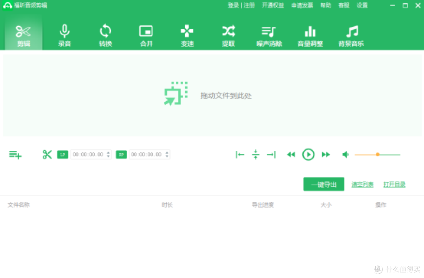This screenshot has height=278, width=424.
Task: Open the 噪声消除 noise removal tool
Action: tap(269, 35)
